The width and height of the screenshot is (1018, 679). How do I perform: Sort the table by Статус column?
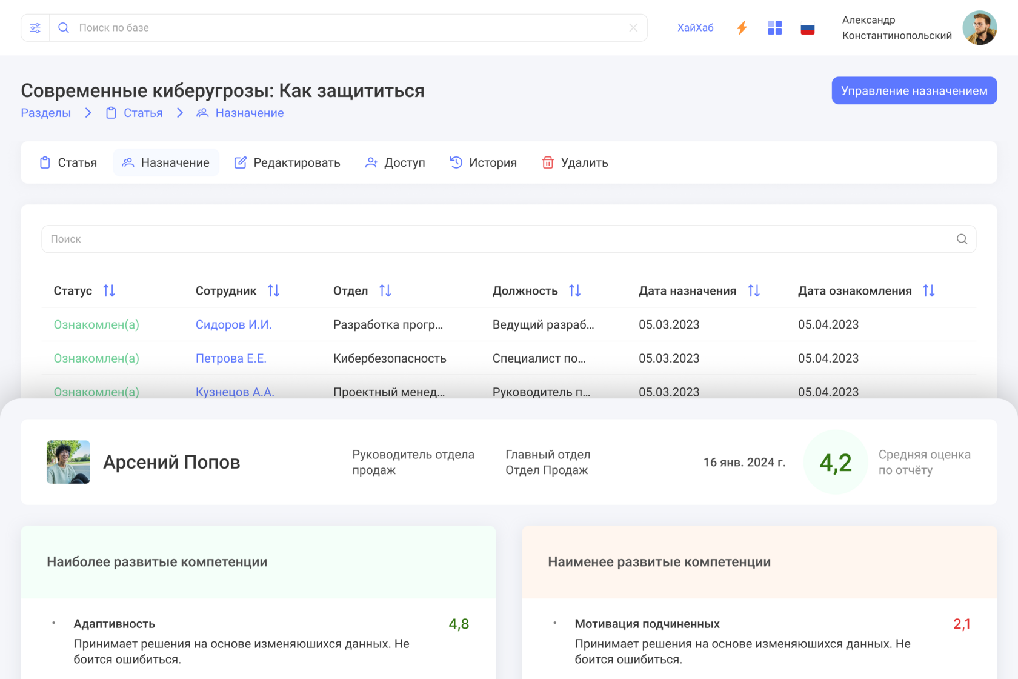109,291
